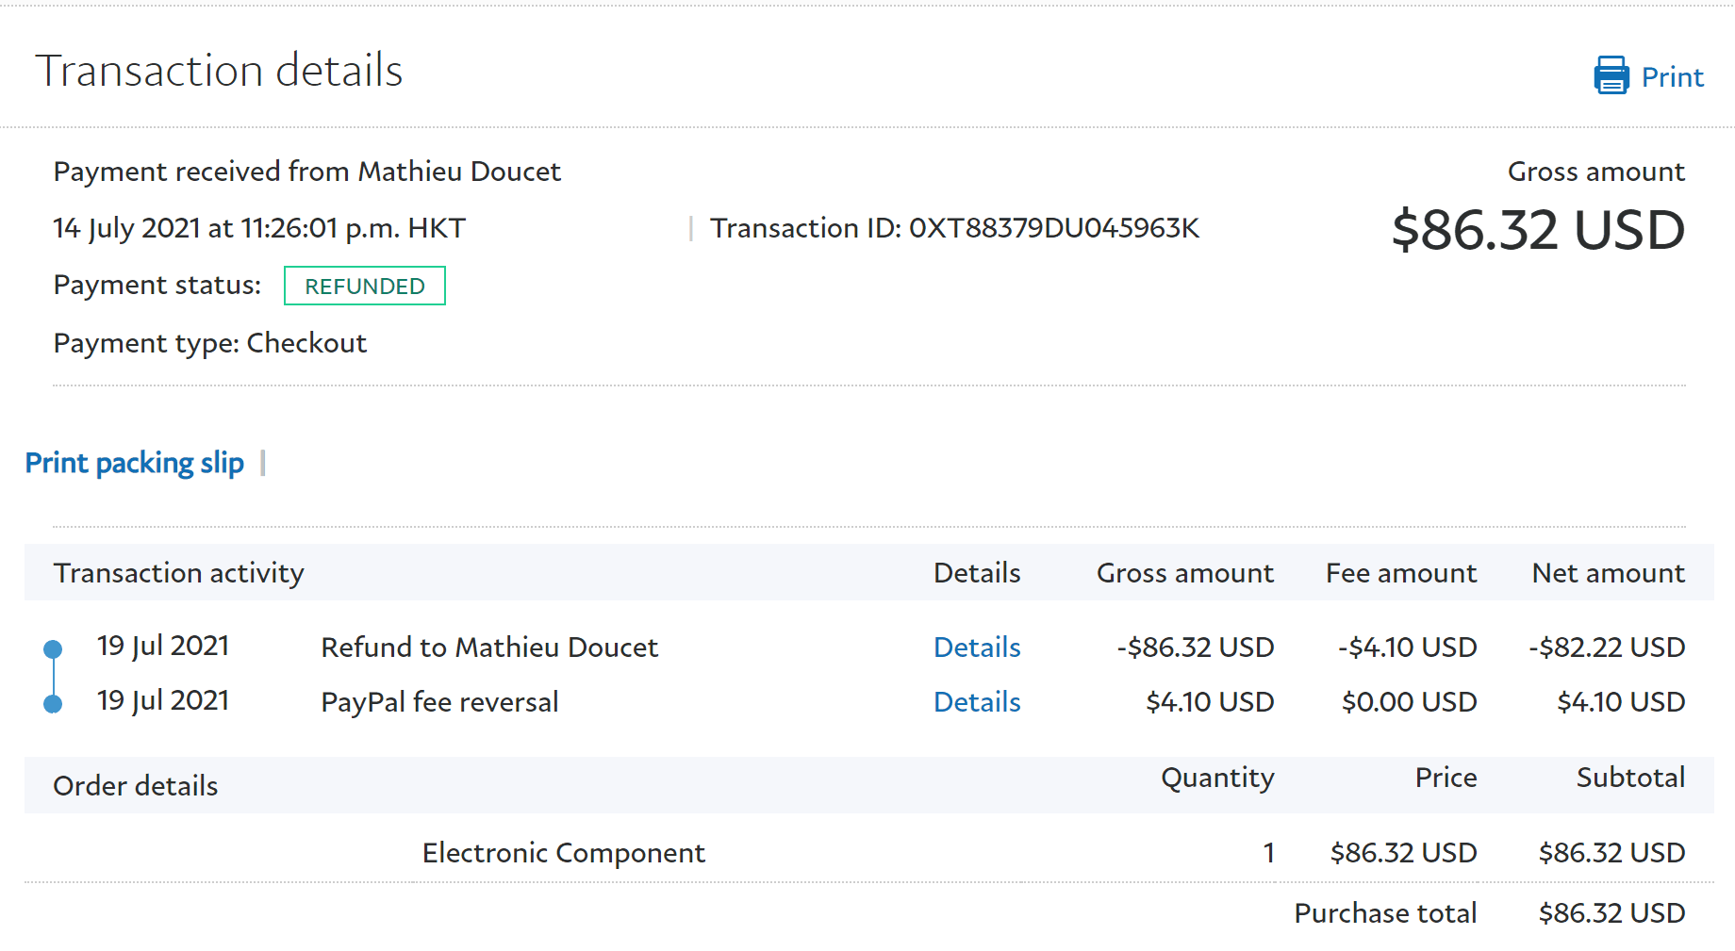Click the Transaction activity column header
The width and height of the screenshot is (1735, 951).
coord(179,573)
